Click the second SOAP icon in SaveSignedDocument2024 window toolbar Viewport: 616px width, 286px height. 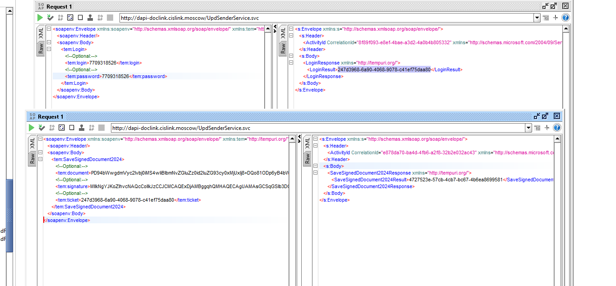[92, 128]
